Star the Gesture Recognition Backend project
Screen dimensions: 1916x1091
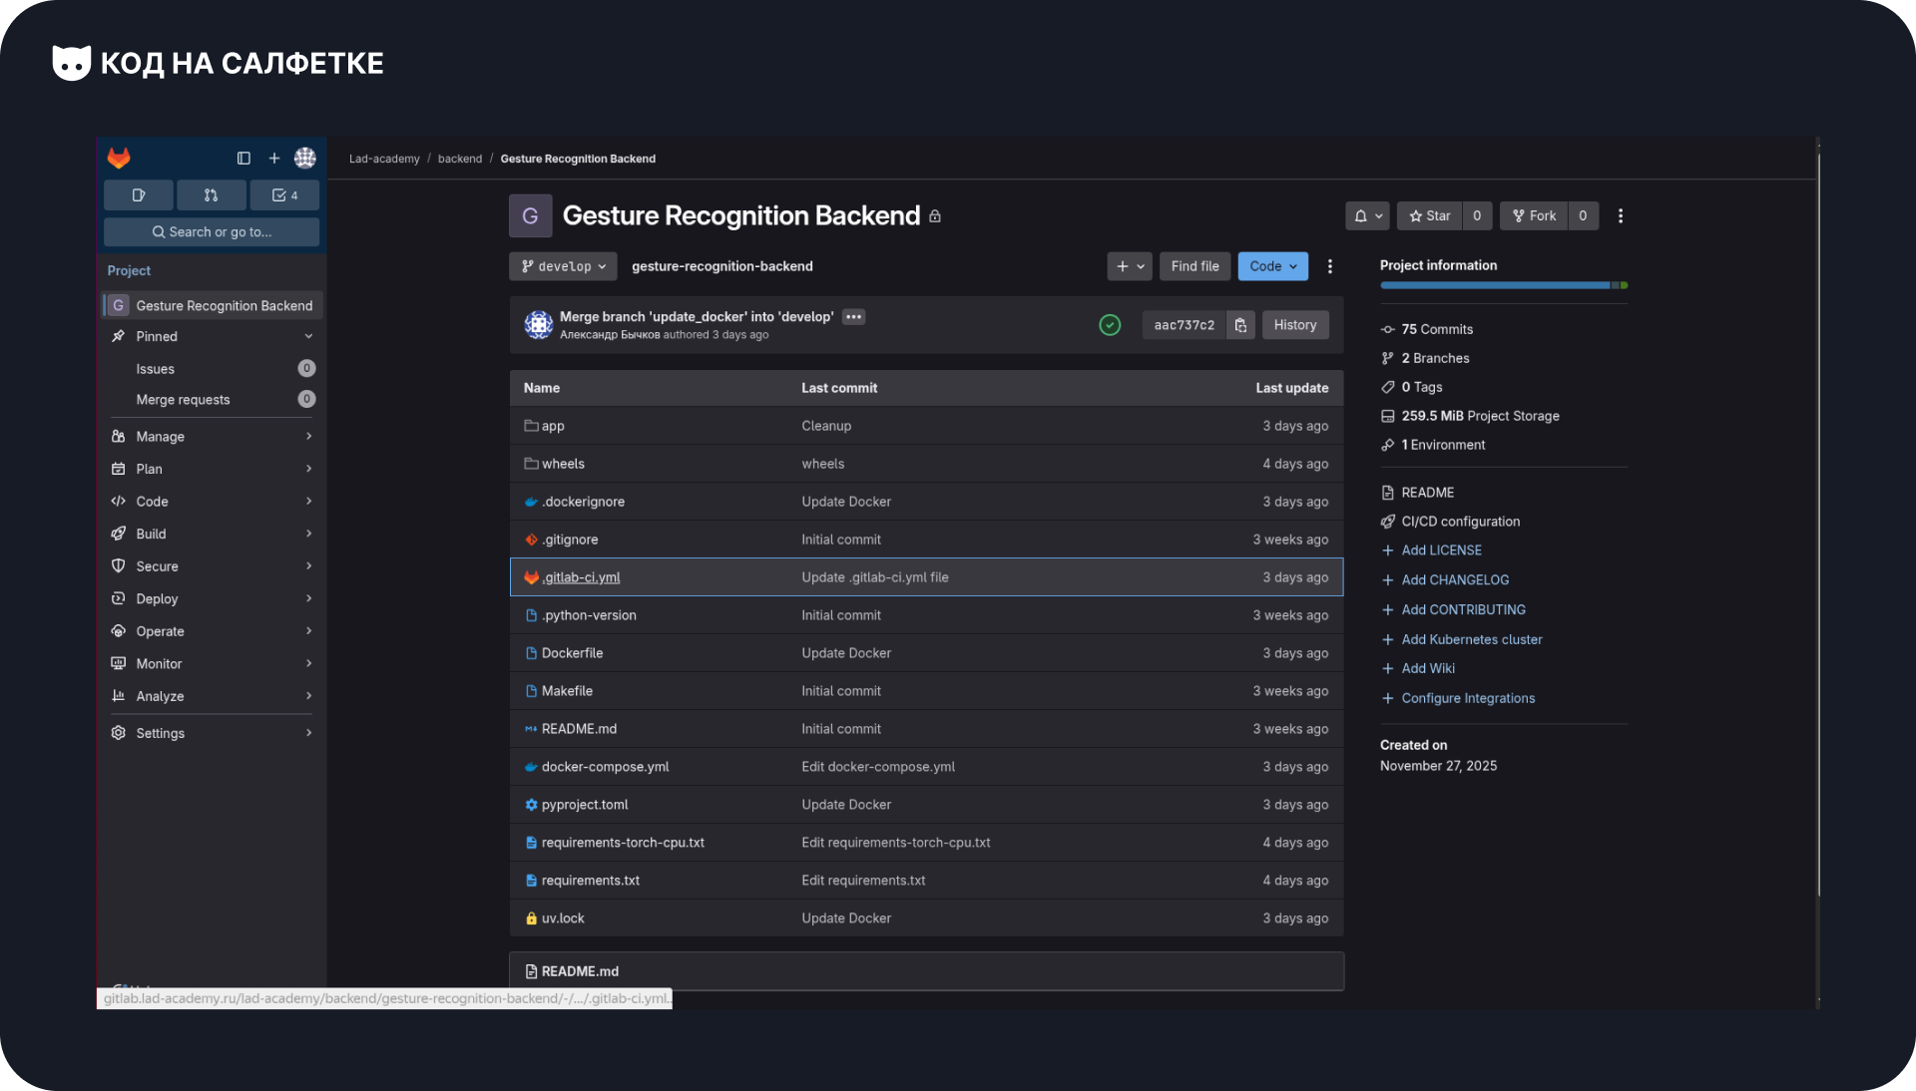(1430, 215)
